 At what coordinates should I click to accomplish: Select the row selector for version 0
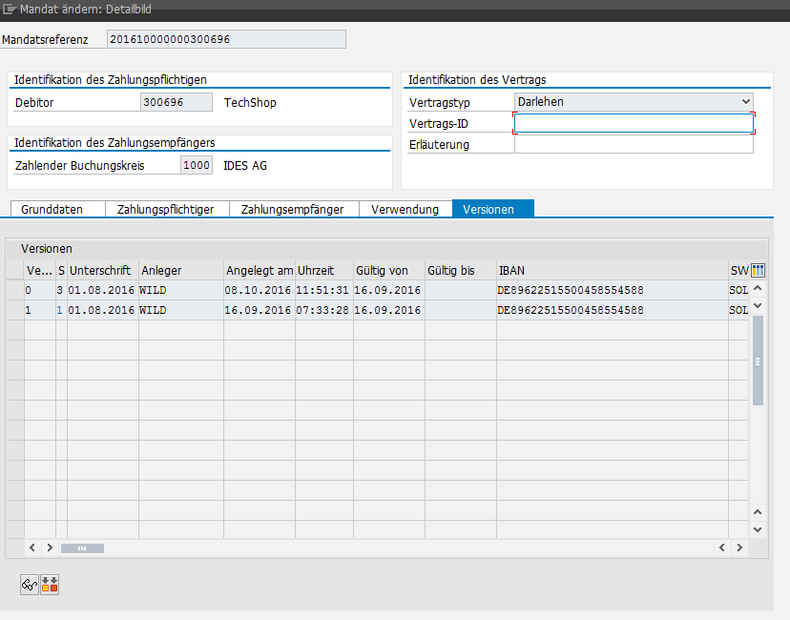(x=14, y=290)
